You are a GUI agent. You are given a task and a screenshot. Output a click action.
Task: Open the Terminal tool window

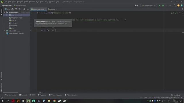[x=23, y=95]
